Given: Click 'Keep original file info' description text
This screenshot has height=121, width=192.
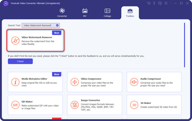Looking at the screenshot, I should pos(39,84).
